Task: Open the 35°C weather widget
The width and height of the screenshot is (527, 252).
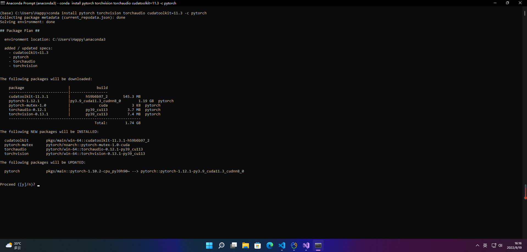Action: [x=13, y=245]
